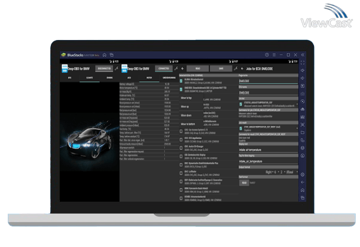Screen dimensions: 360x247
Task: Open wrench settings beside CONNECTED button
Action: [176, 69]
